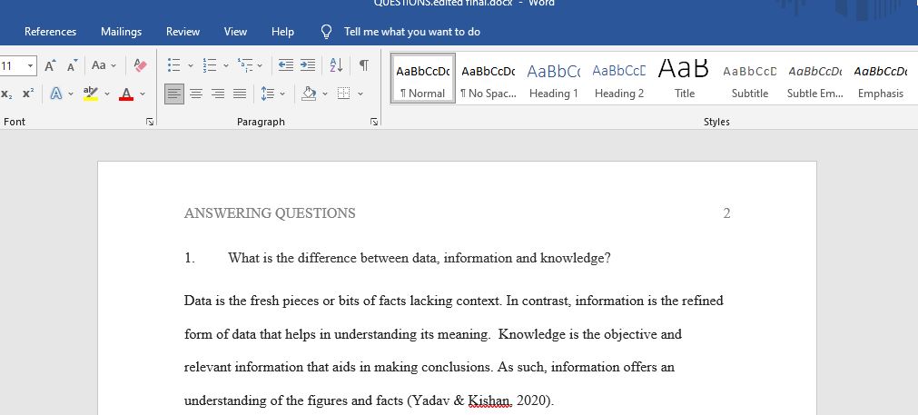
Task: Click the Decrease Indent icon
Action: tap(286, 65)
